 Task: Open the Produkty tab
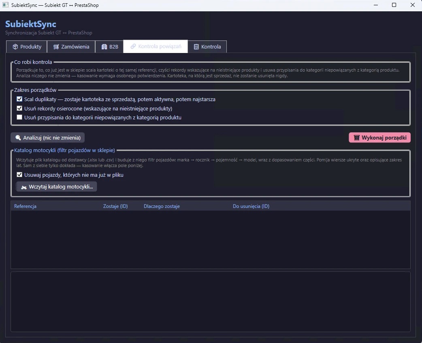pyautogui.click(x=27, y=47)
